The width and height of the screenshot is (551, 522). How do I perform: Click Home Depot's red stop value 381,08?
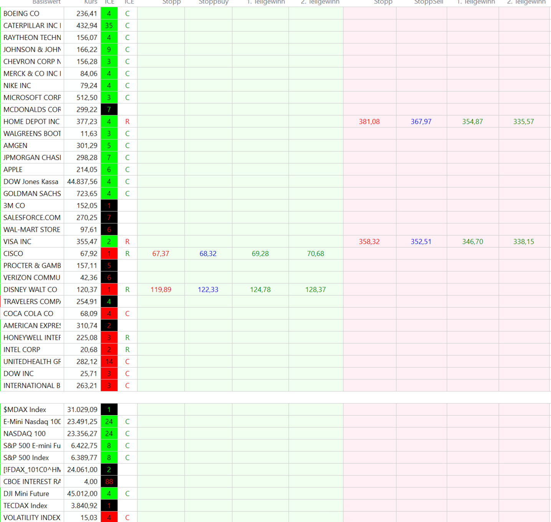369,121
